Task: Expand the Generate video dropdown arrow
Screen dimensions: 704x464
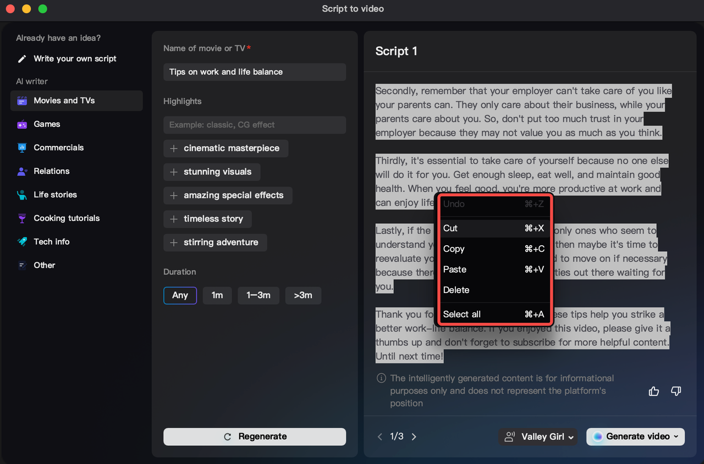Action: click(x=677, y=437)
